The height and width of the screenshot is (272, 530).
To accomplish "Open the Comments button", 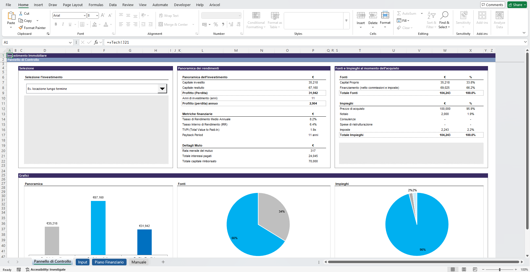I will (492, 5).
